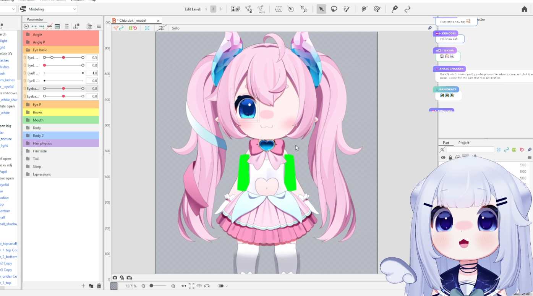Image resolution: width=533 pixels, height=296 pixels.
Task: Click the Delete Keys parameter icon
Action: coord(49,26)
